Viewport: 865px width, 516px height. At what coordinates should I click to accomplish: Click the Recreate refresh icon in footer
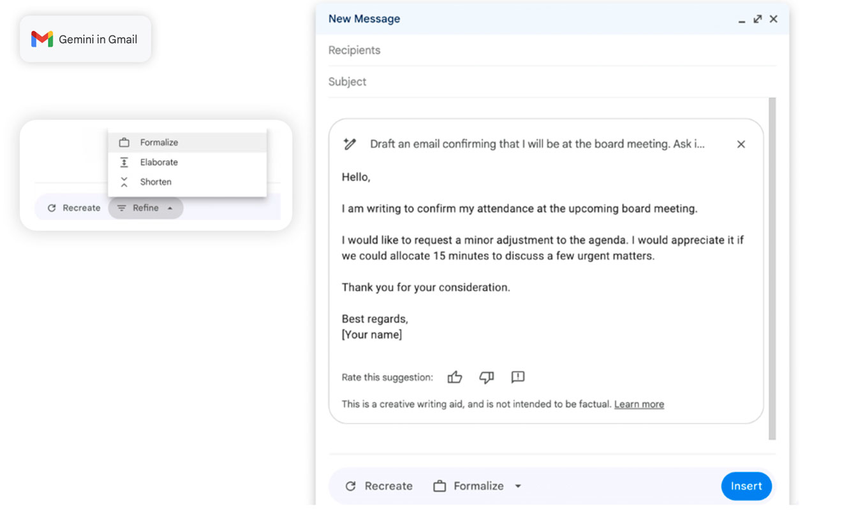(x=350, y=487)
